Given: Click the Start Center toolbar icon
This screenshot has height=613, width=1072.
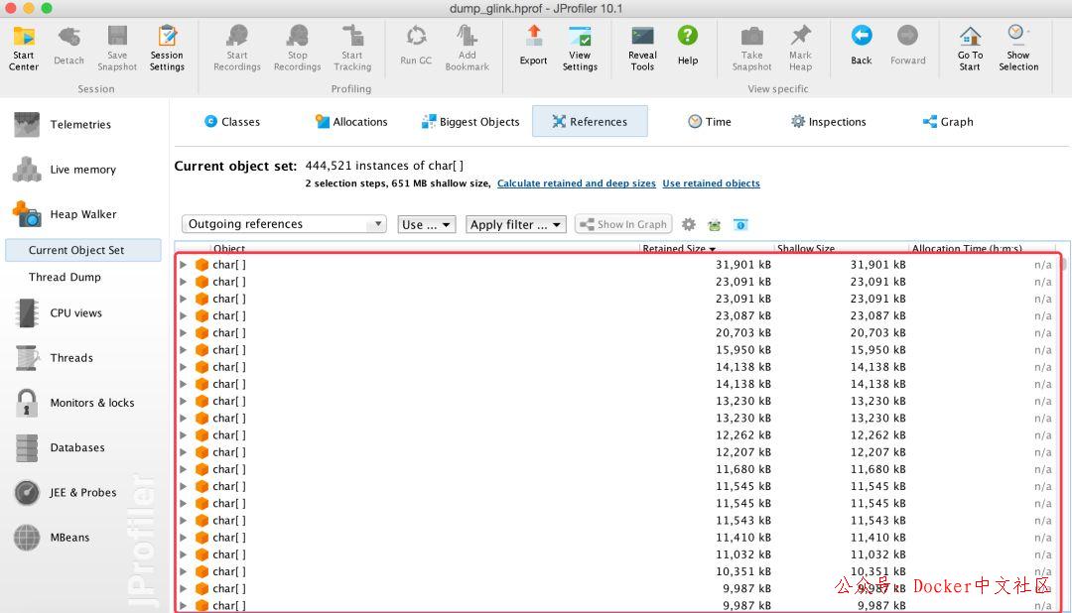Looking at the screenshot, I should [24, 47].
